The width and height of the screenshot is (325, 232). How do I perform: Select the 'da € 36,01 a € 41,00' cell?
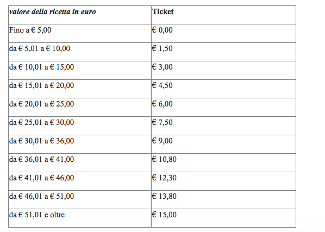[41, 160]
